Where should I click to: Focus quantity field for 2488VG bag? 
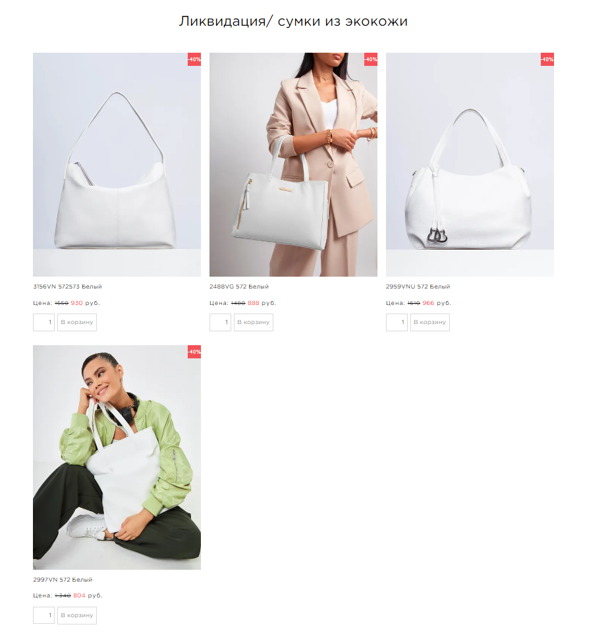[221, 322]
